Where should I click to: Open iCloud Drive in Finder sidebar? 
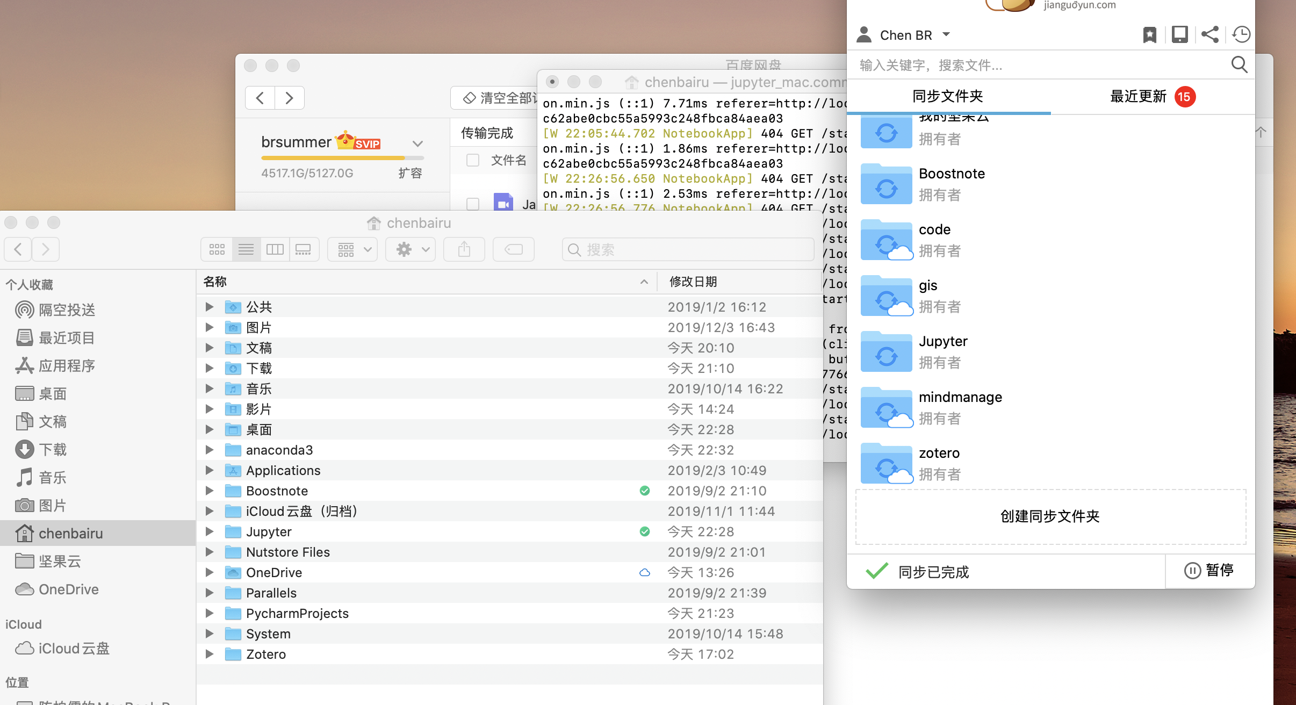62,649
